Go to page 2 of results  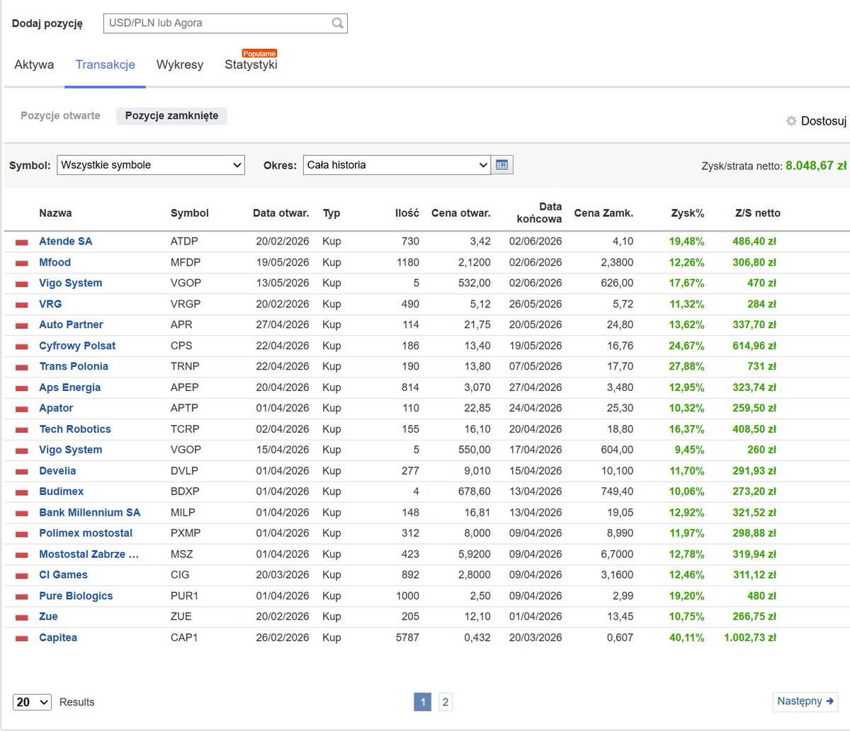click(445, 702)
